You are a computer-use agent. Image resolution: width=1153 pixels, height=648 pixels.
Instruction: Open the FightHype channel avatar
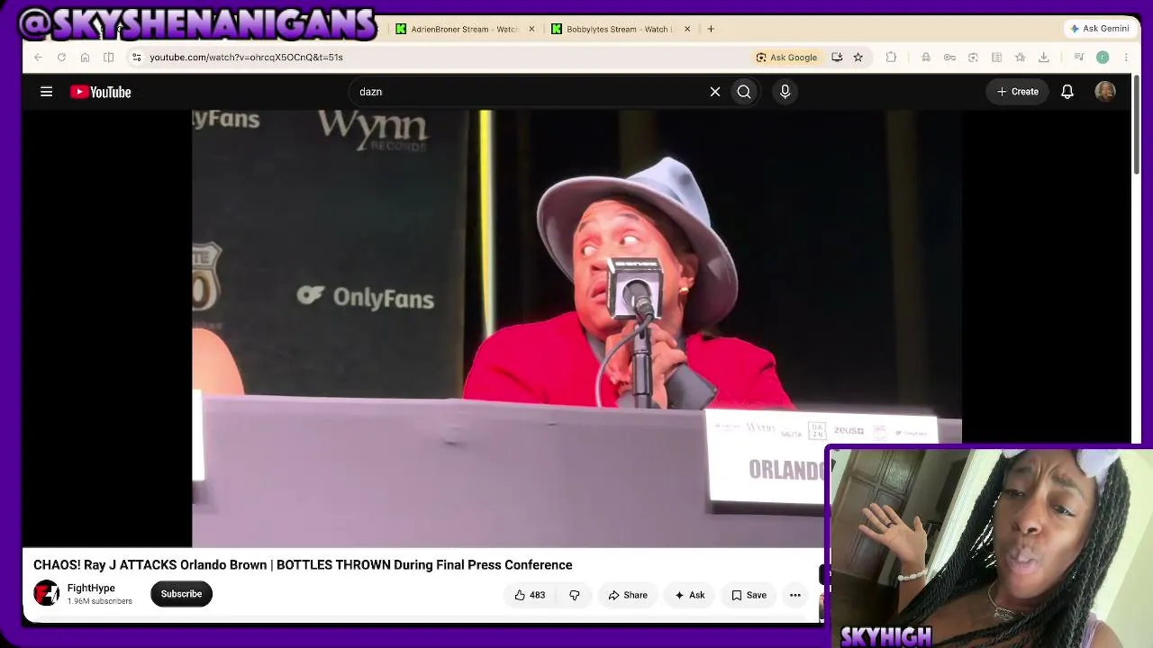coord(46,594)
